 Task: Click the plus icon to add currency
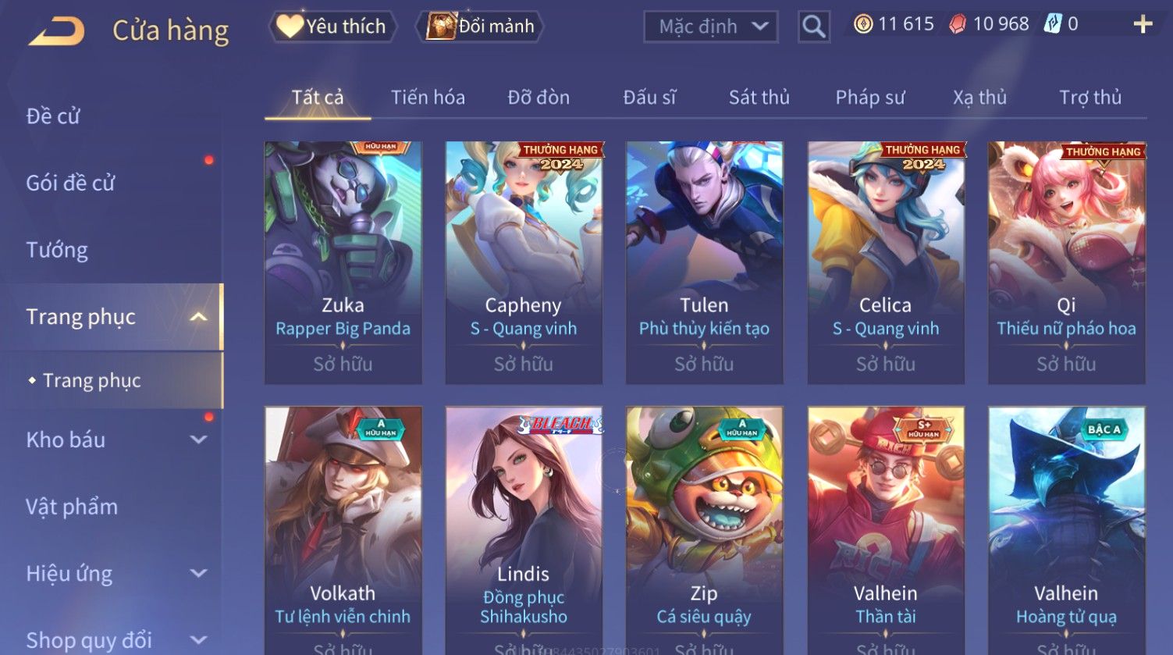tap(1143, 25)
